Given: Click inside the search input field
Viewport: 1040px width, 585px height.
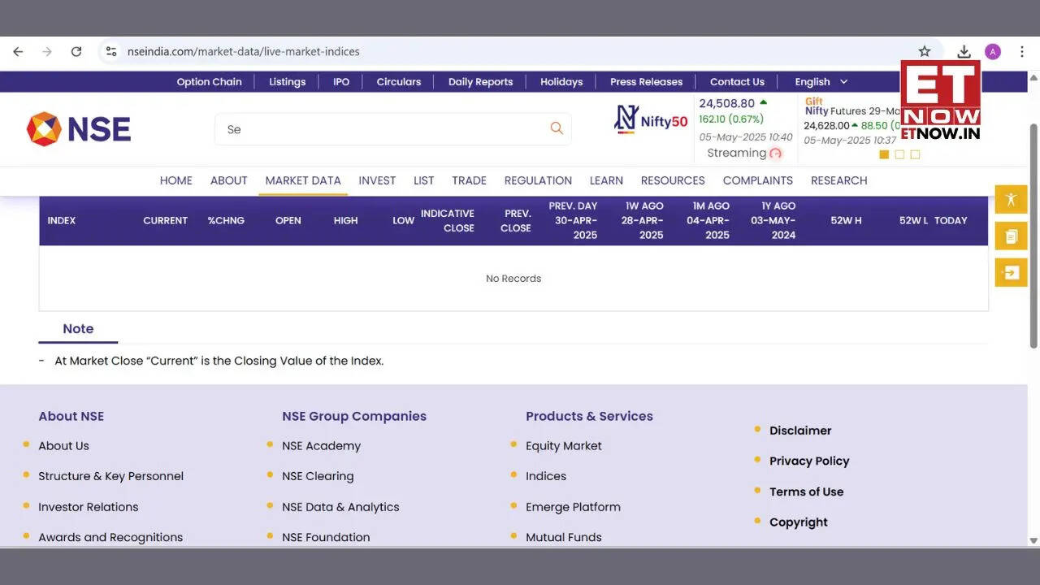Looking at the screenshot, I should tap(366, 128).
